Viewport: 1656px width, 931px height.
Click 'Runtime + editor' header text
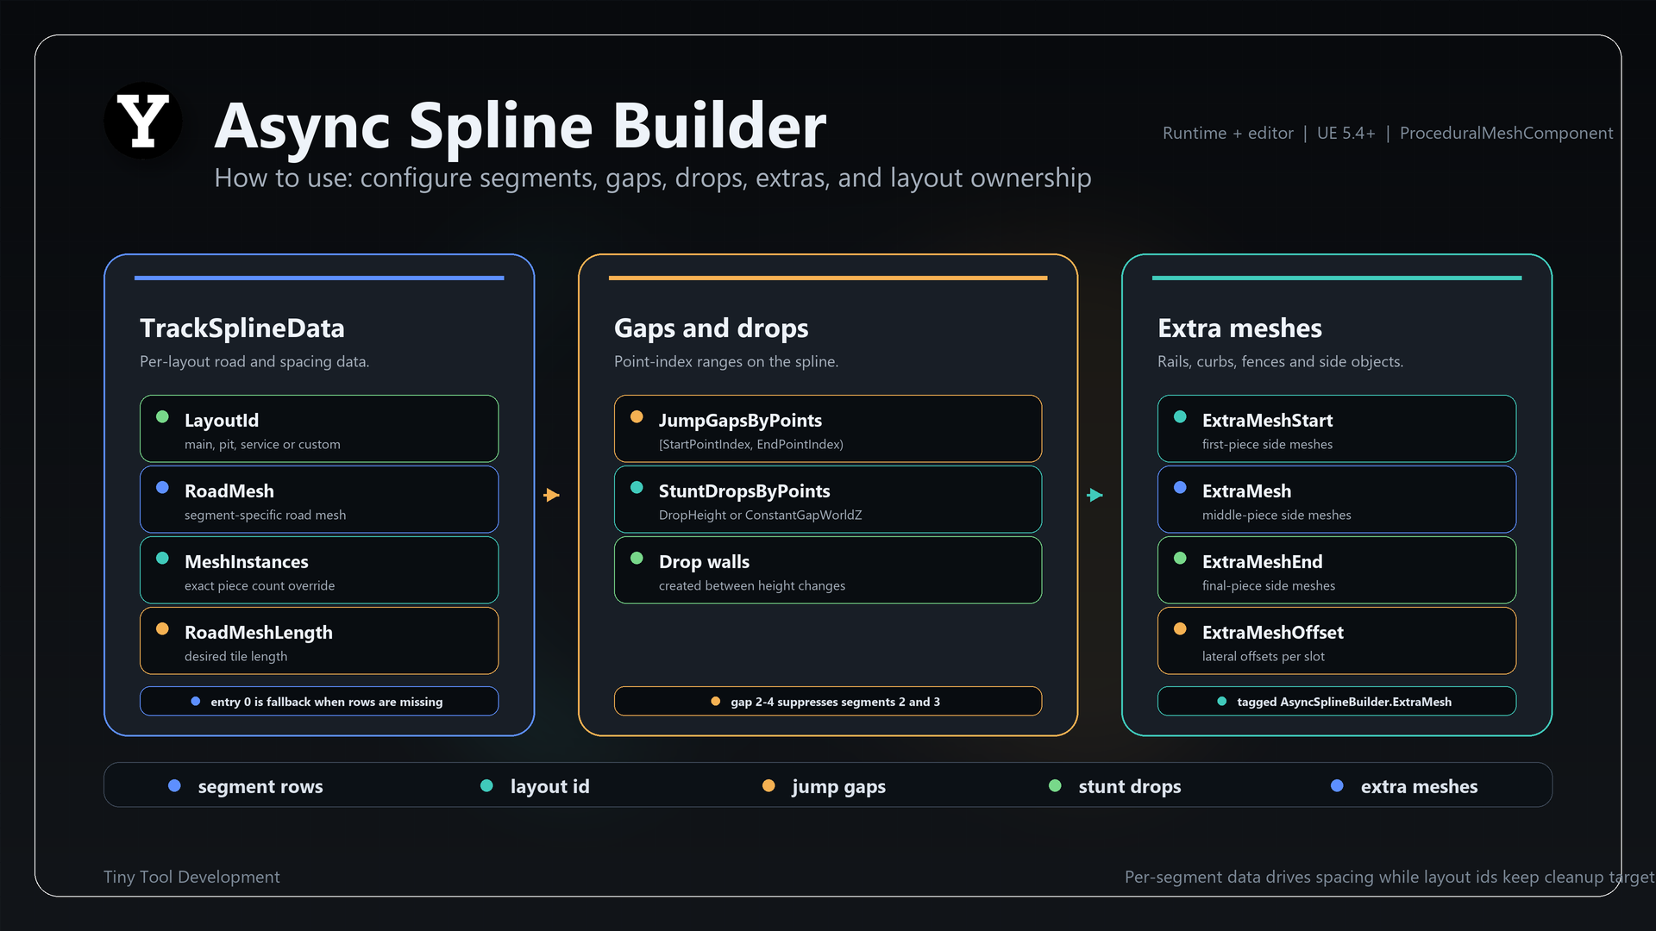(x=1228, y=133)
